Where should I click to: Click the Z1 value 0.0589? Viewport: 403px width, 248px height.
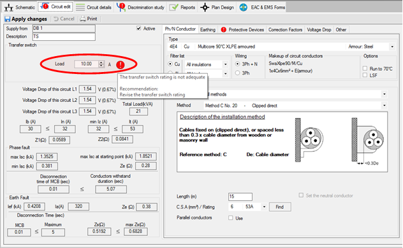59,140
